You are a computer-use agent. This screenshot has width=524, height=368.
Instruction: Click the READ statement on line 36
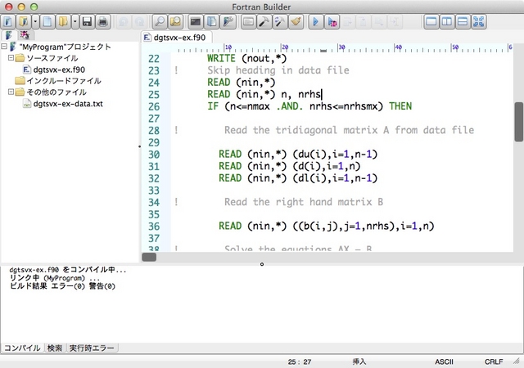click(326, 226)
